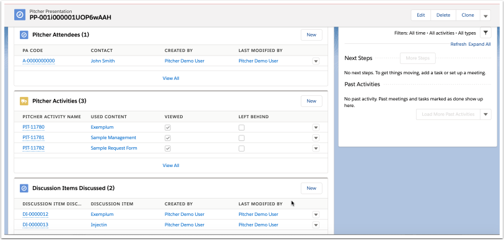Click the More Steps button

(x=417, y=58)
